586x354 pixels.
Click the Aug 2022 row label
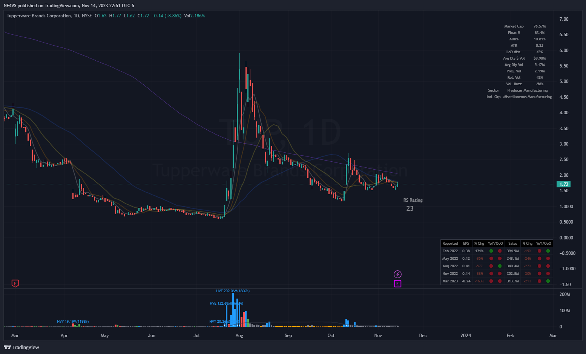[x=450, y=266]
